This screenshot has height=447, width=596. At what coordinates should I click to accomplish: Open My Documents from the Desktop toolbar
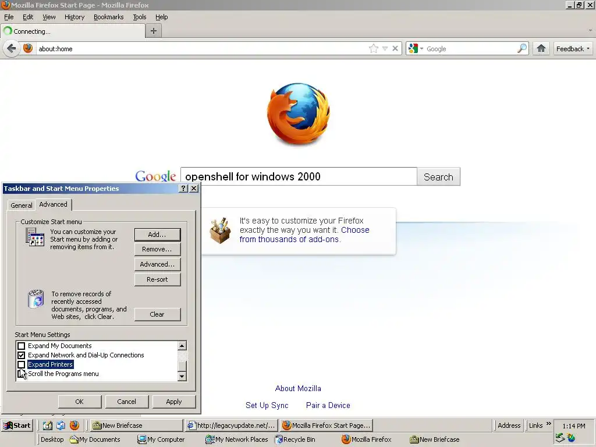click(95, 439)
